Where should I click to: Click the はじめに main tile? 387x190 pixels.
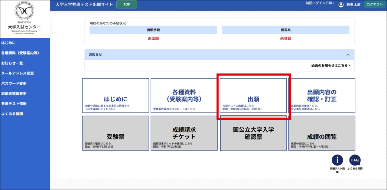116,96
